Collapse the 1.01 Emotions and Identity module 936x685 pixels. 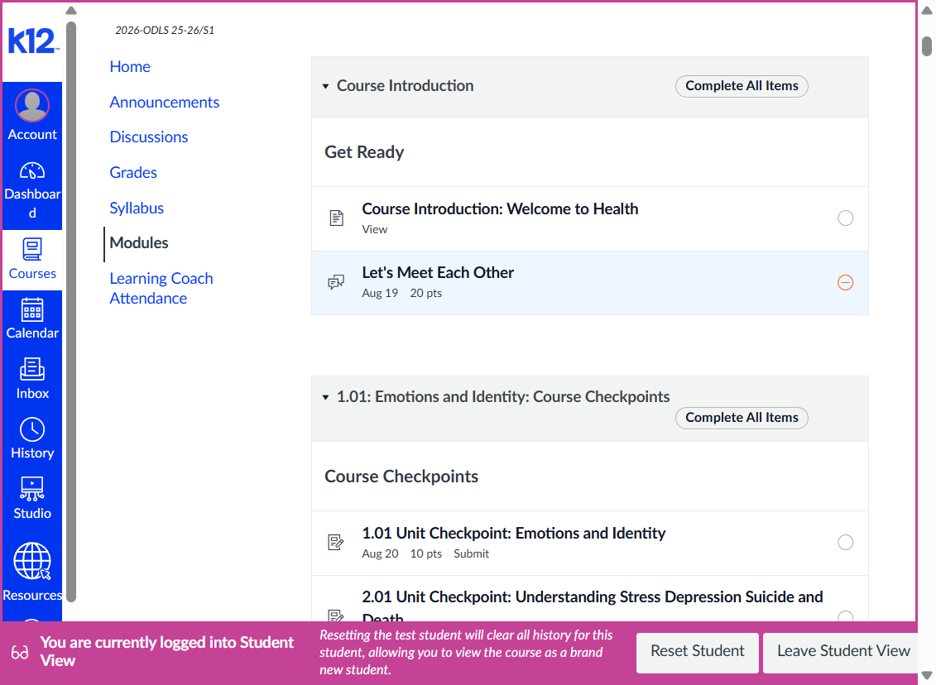coord(325,397)
